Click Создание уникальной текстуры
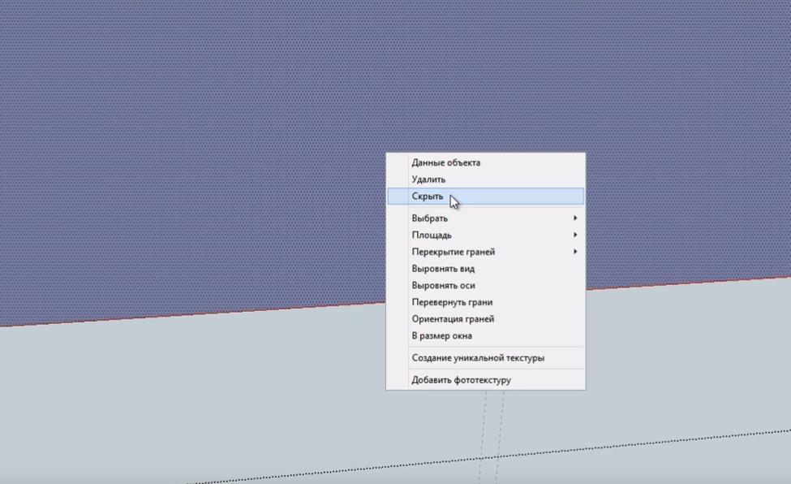 coord(478,358)
